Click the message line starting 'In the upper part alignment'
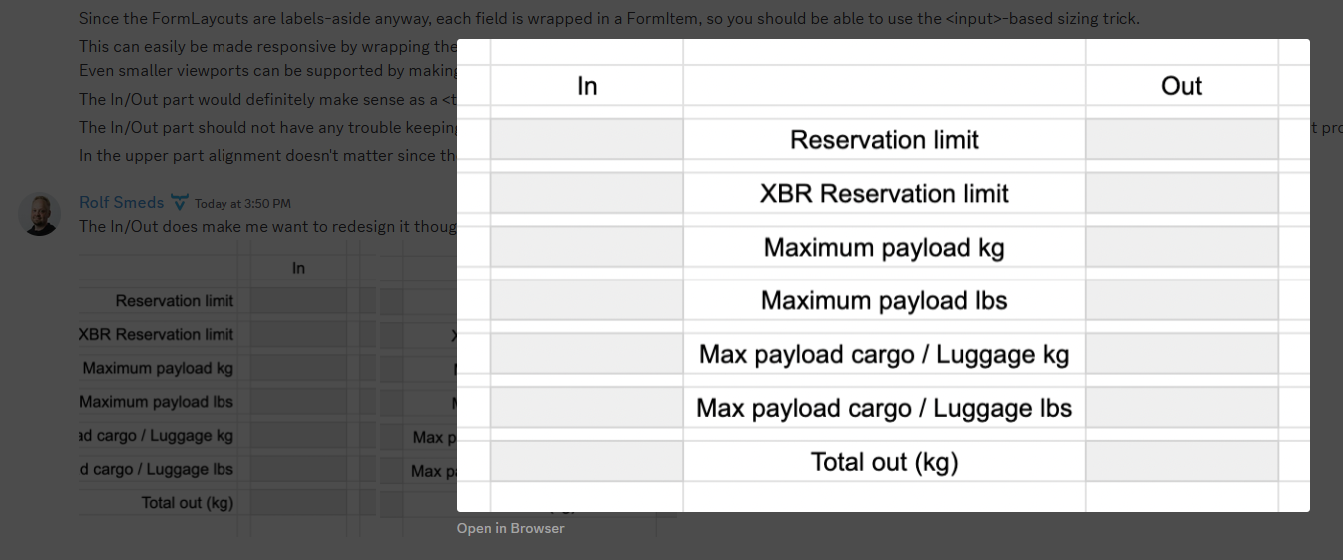Screen dimensions: 1343x560 pyautogui.click(x=266, y=155)
